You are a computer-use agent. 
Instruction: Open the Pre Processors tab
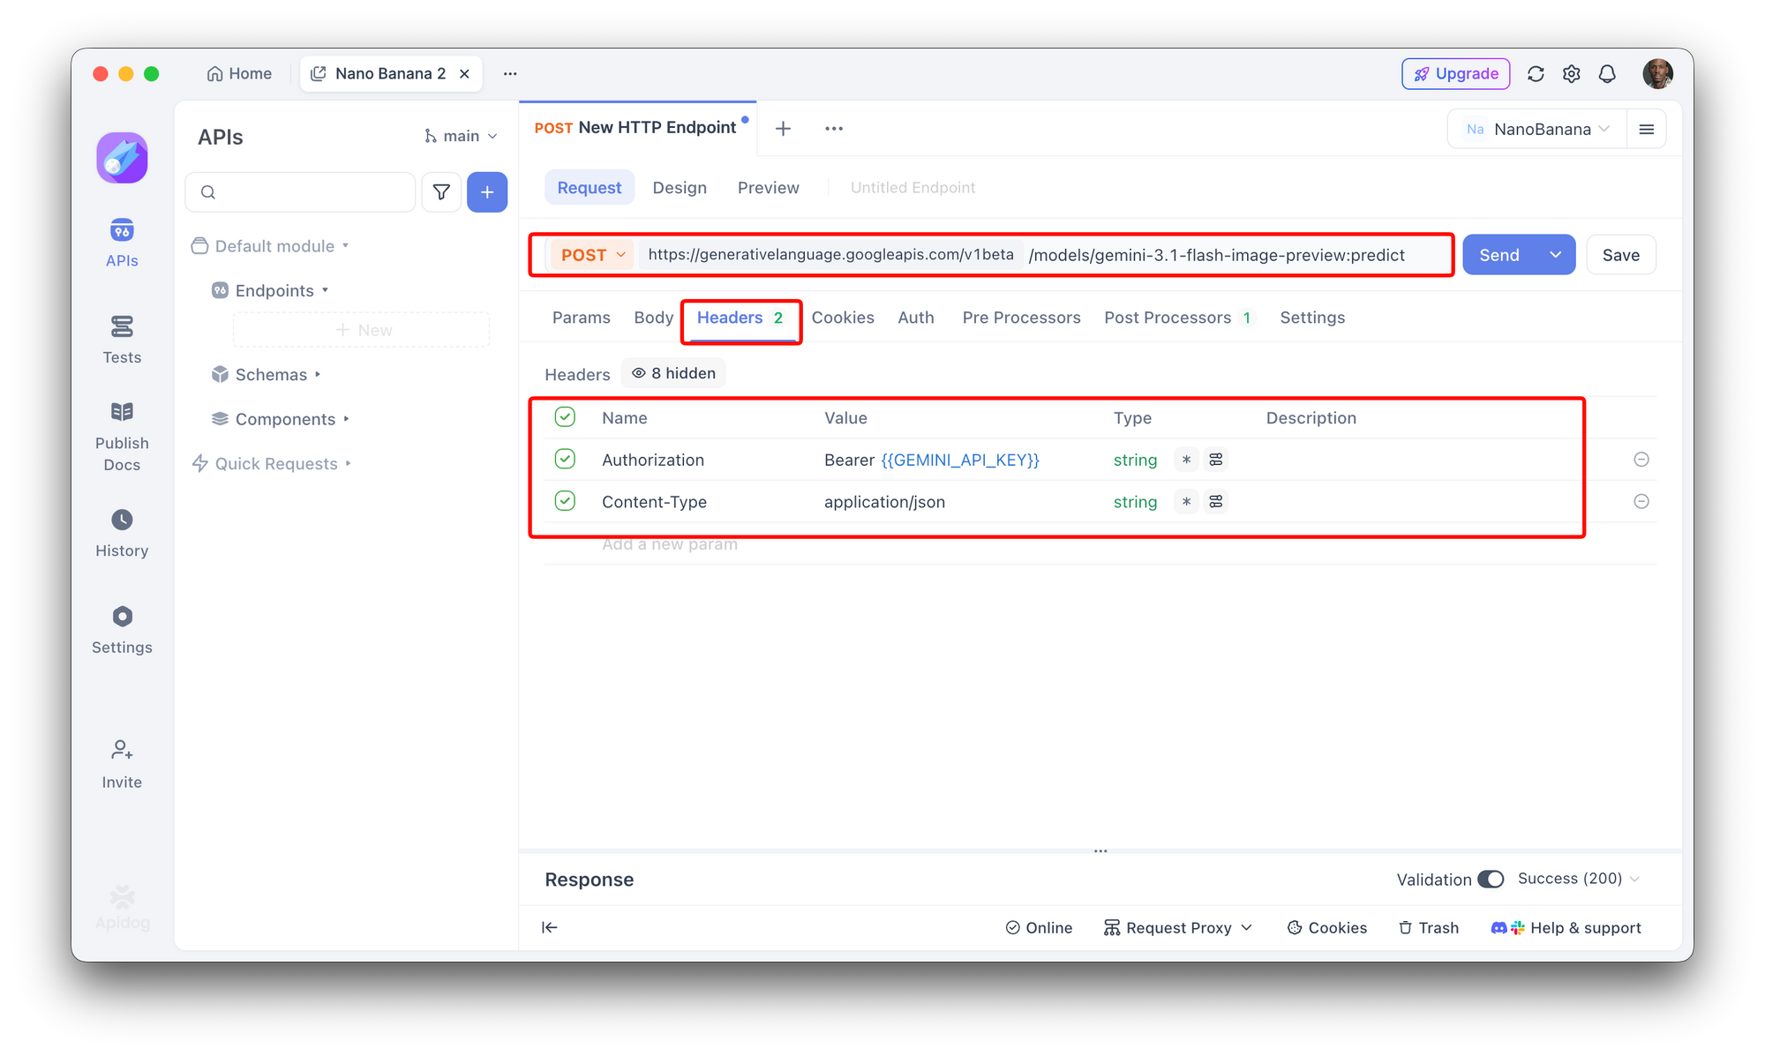coord(1021,318)
